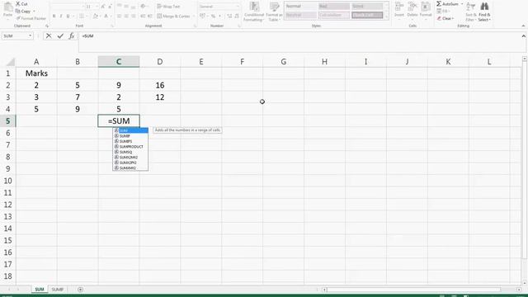The width and height of the screenshot is (528, 297).
Task: Switch to the SUMIF sheet tab
Action: pyautogui.click(x=58, y=290)
